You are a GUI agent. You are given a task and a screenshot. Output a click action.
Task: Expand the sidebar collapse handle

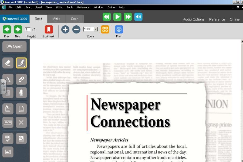point(3,86)
